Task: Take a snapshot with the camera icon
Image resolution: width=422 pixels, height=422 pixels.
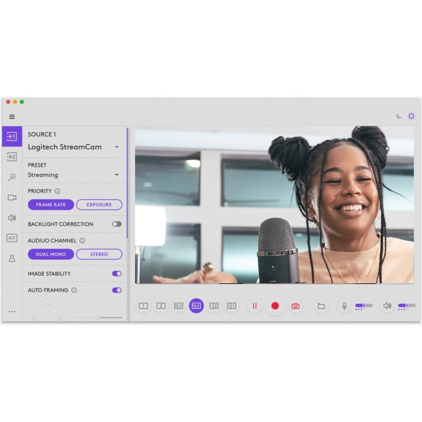Action: click(x=294, y=306)
